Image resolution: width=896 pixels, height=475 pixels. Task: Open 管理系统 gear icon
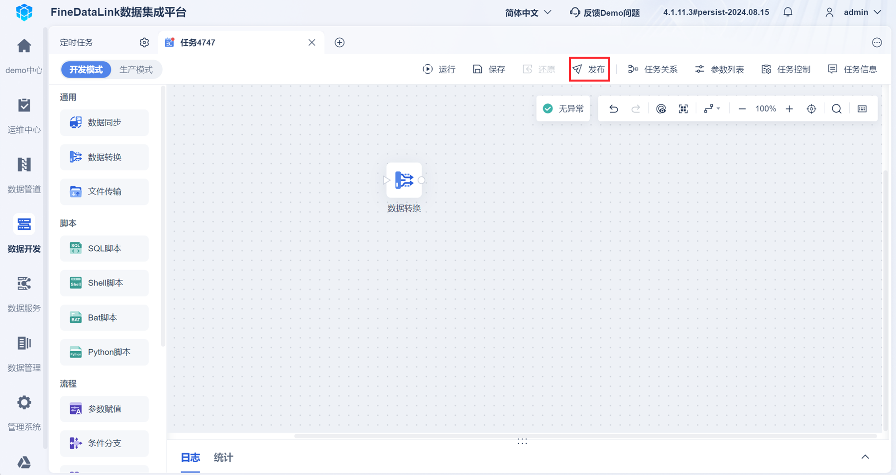pyautogui.click(x=24, y=402)
